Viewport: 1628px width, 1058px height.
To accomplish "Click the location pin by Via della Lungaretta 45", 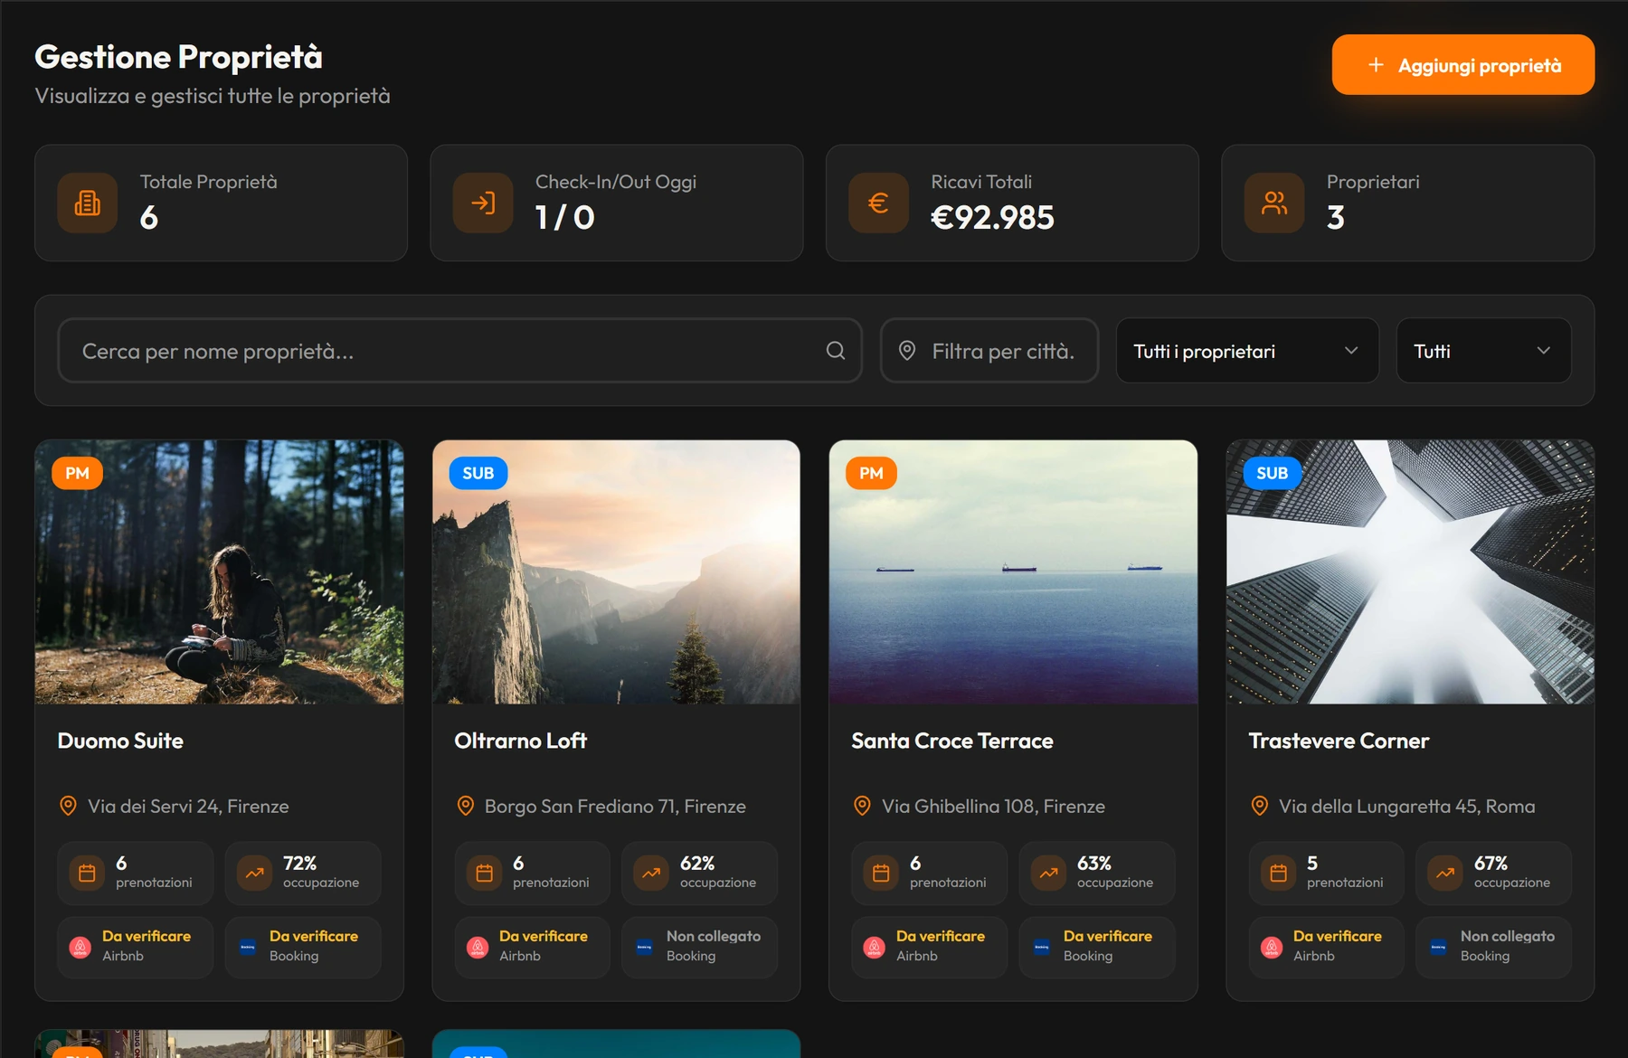I will pyautogui.click(x=1259, y=806).
